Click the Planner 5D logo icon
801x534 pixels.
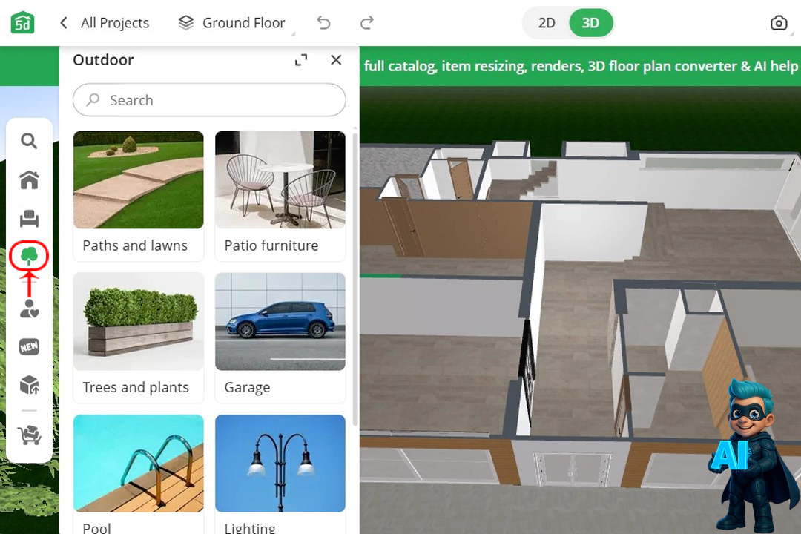23,23
